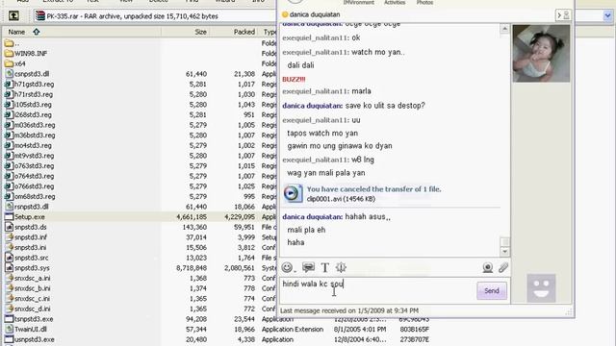Screen dimensions: 616x346
Task: Click the snxdsc_c.ini file name
Action: point(32,299)
